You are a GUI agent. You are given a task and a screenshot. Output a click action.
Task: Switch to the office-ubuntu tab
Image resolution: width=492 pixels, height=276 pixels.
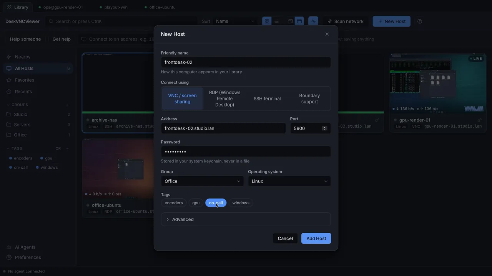click(160, 7)
